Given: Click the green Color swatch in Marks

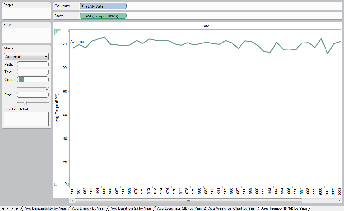Looking at the screenshot, I should [x=22, y=79].
